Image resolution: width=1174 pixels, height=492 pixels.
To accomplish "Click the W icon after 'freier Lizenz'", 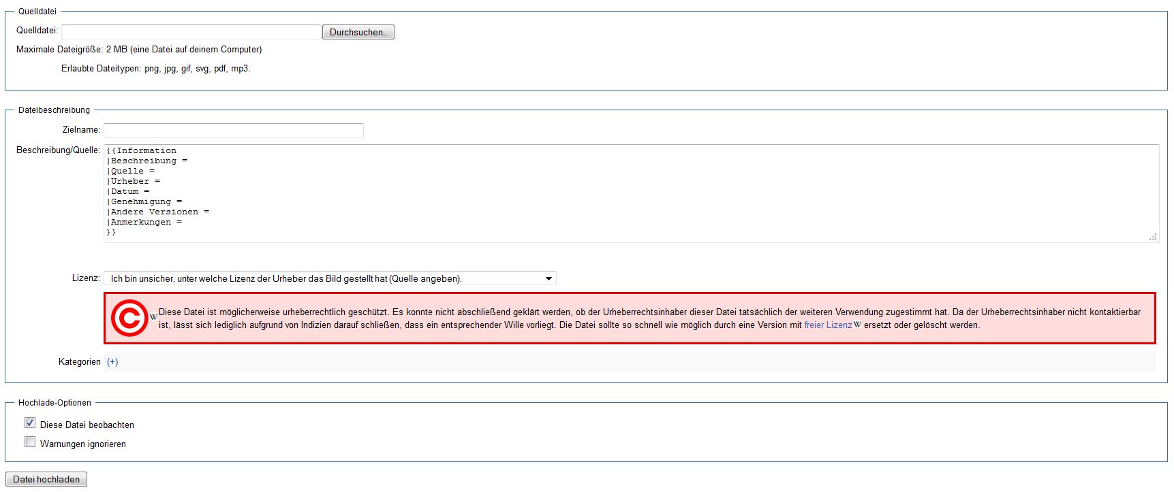I will [x=857, y=325].
